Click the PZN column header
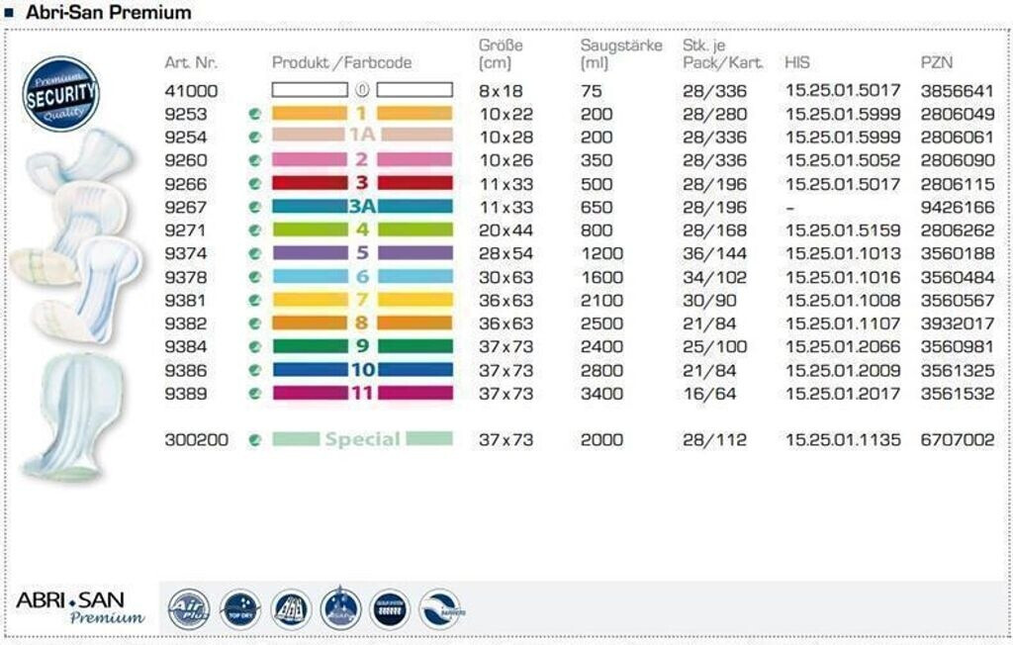The image size is (1013, 645). point(937,63)
